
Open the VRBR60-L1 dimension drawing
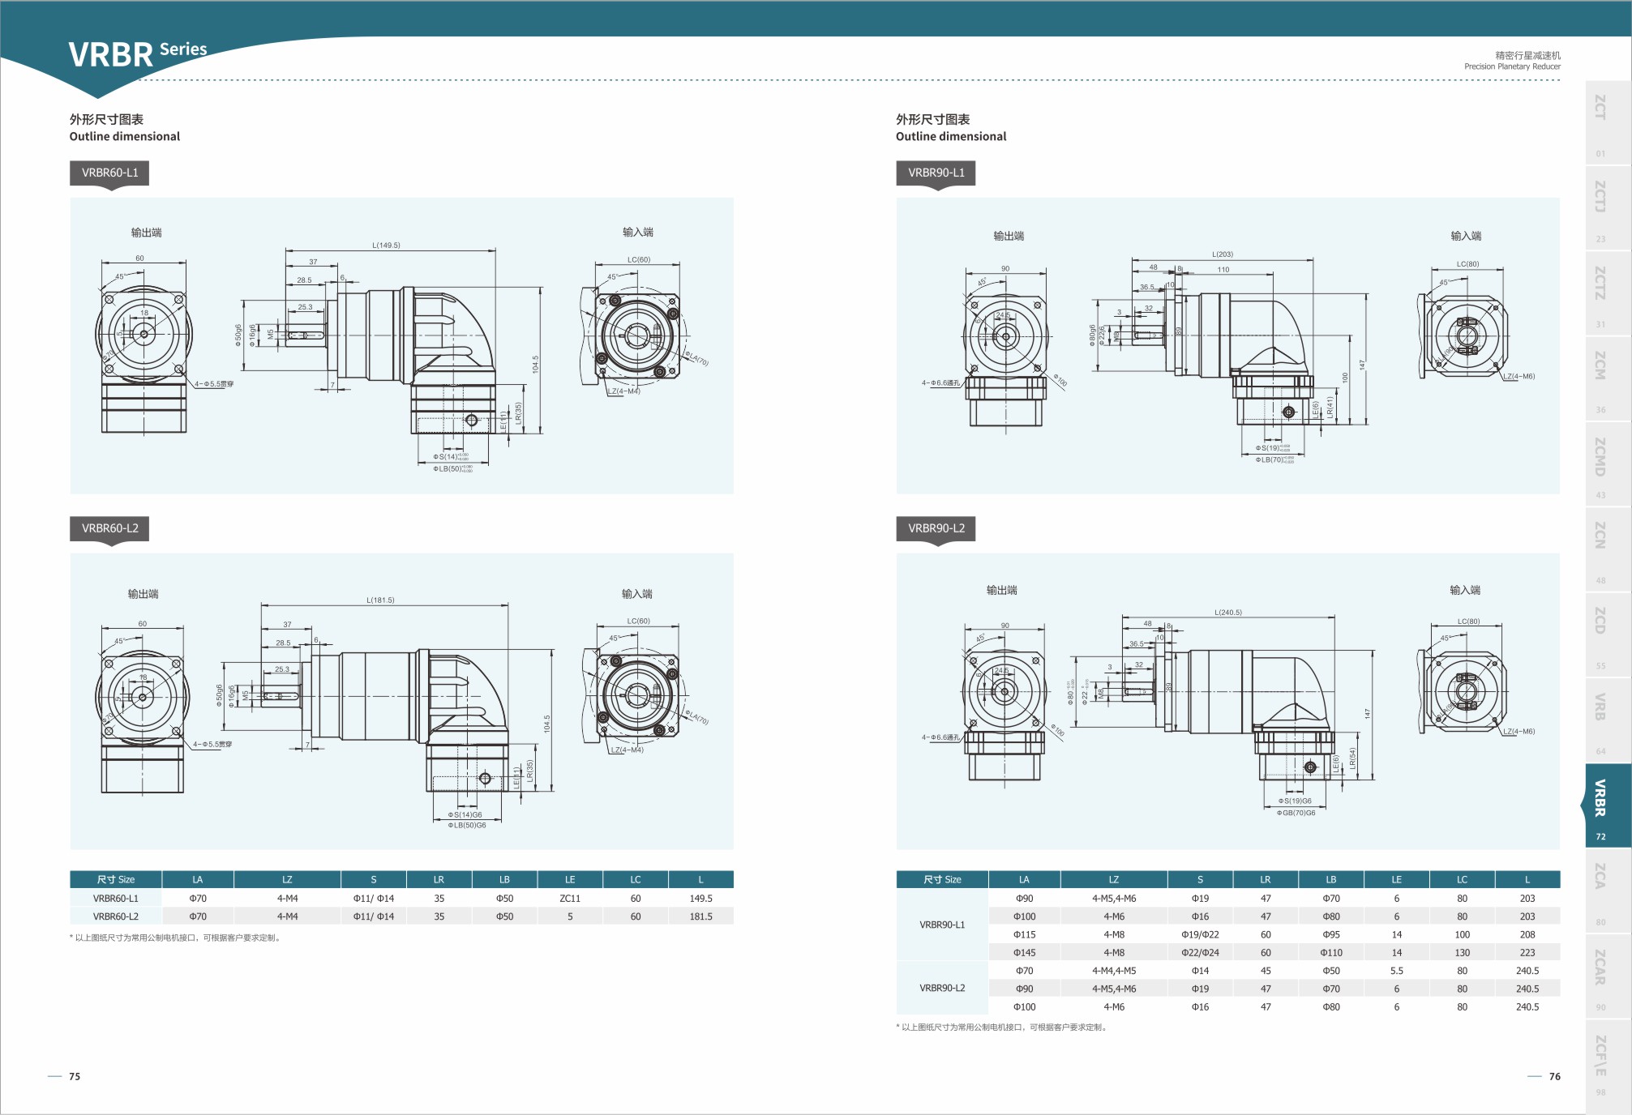point(402,346)
